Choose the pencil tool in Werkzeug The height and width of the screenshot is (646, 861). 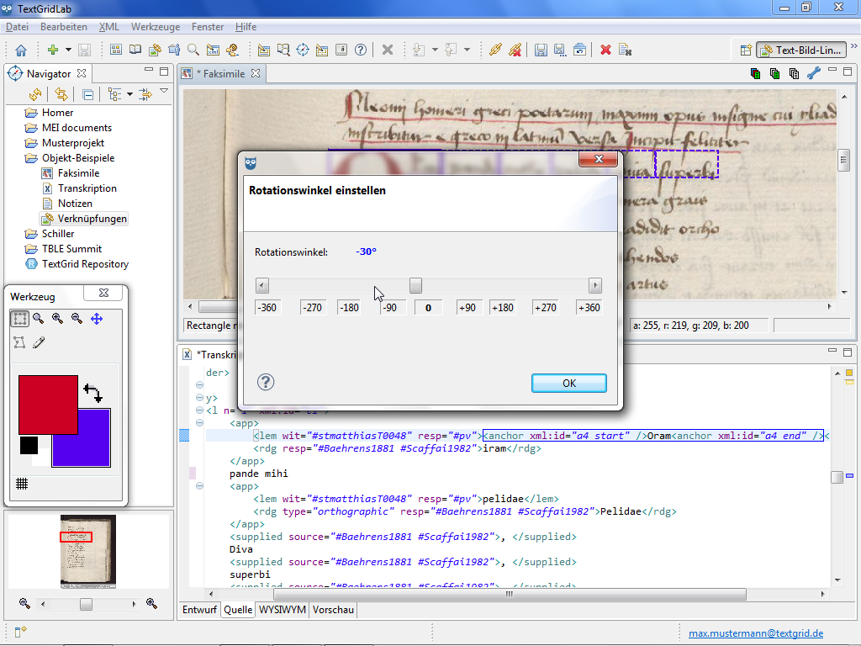tap(39, 342)
